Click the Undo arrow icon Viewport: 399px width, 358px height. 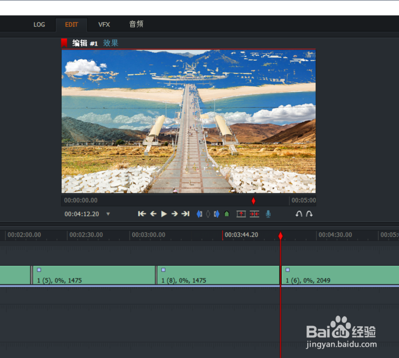[299, 214]
